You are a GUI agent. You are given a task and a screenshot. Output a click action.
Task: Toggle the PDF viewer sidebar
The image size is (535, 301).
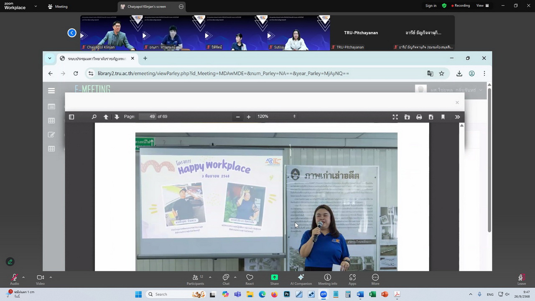71,117
